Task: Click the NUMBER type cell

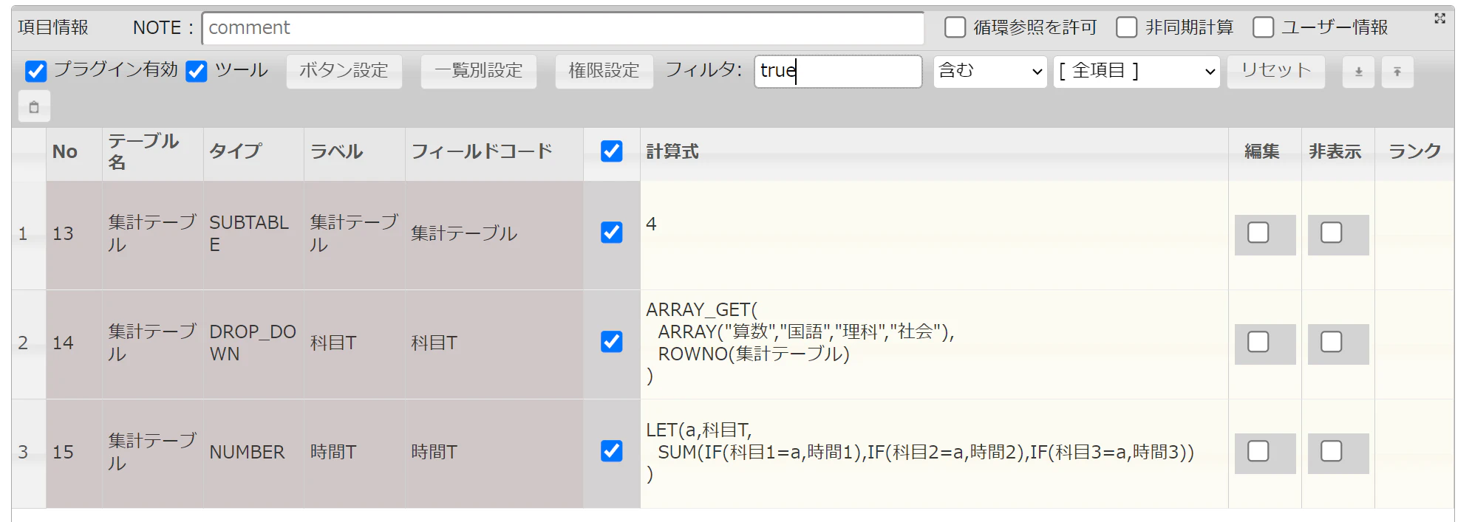Action: click(x=253, y=454)
